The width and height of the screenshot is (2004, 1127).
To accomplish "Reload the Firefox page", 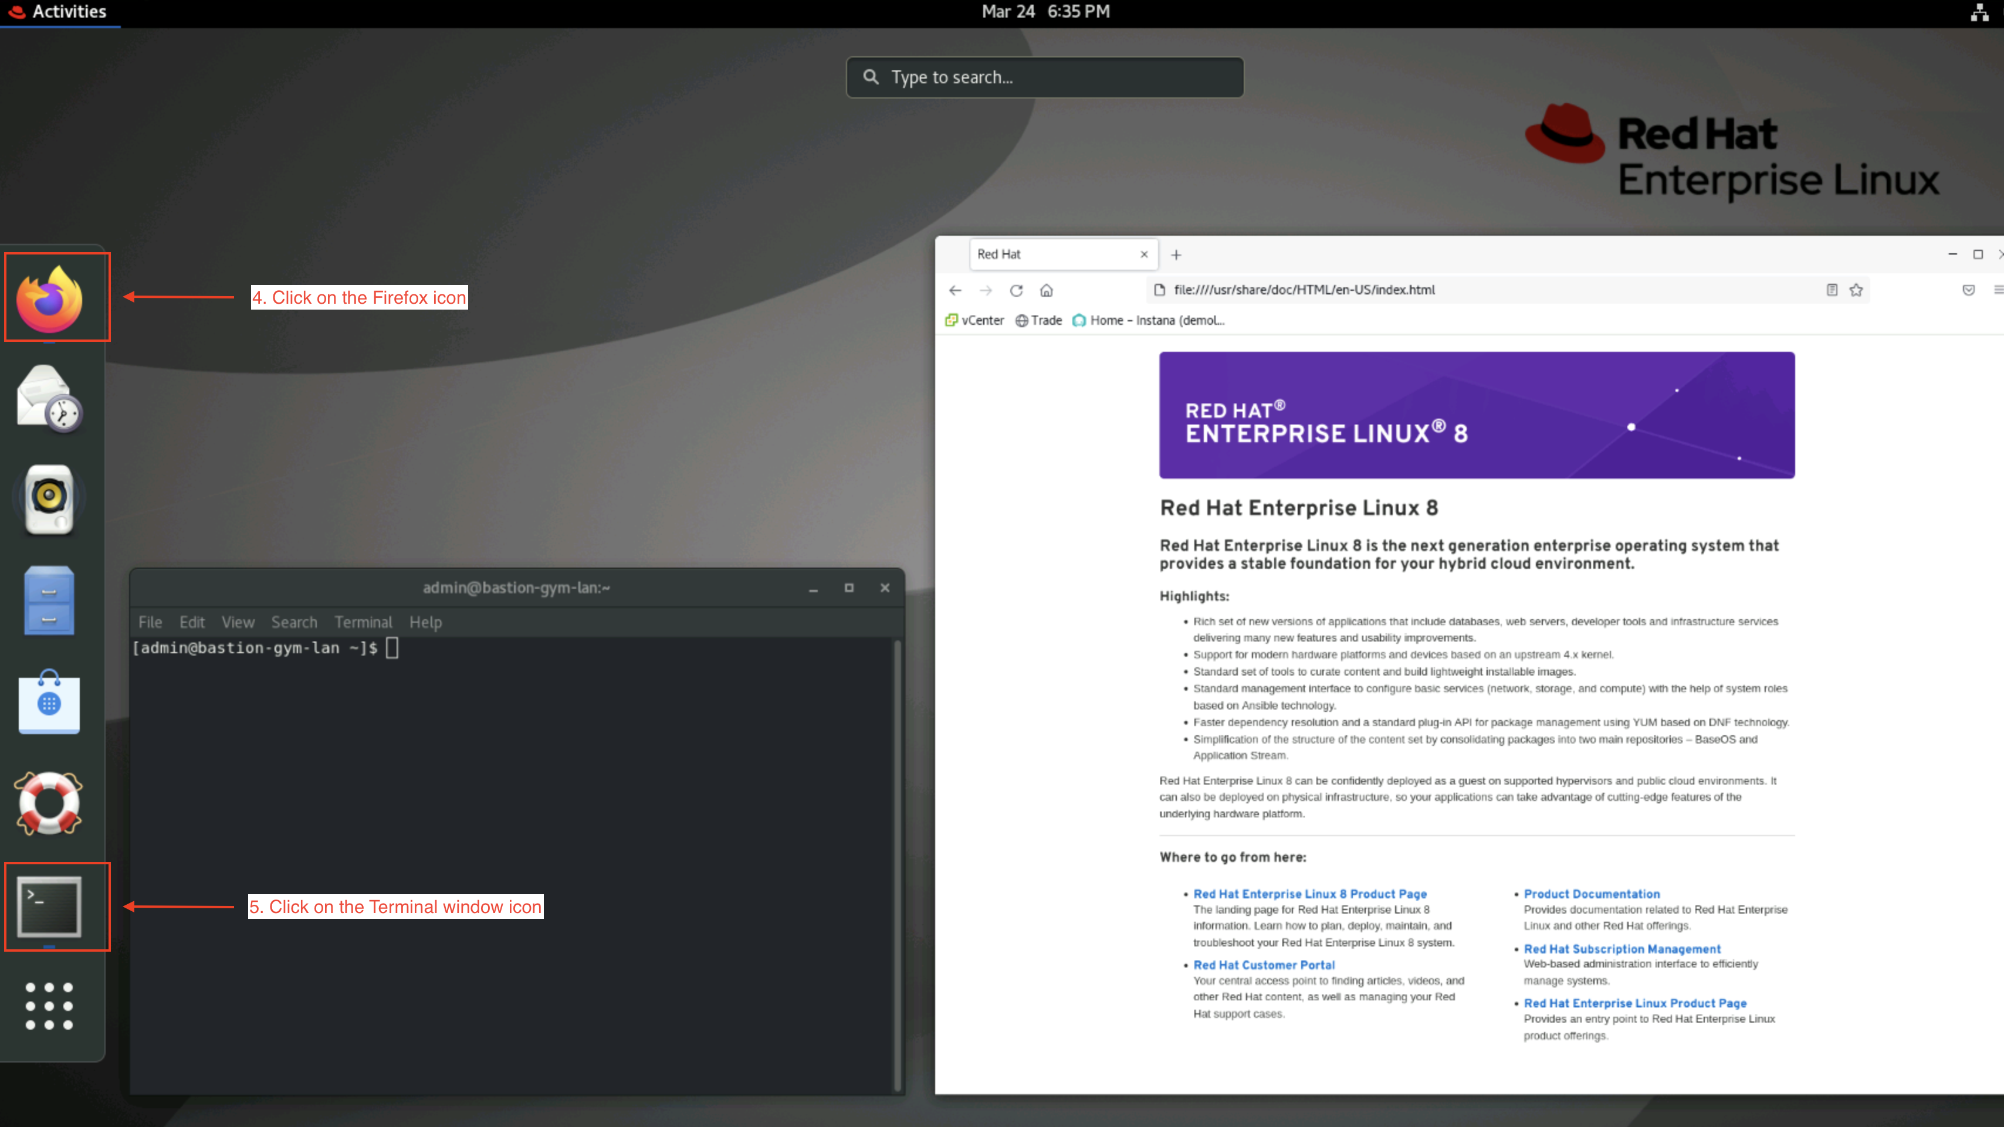I will 1016,290.
